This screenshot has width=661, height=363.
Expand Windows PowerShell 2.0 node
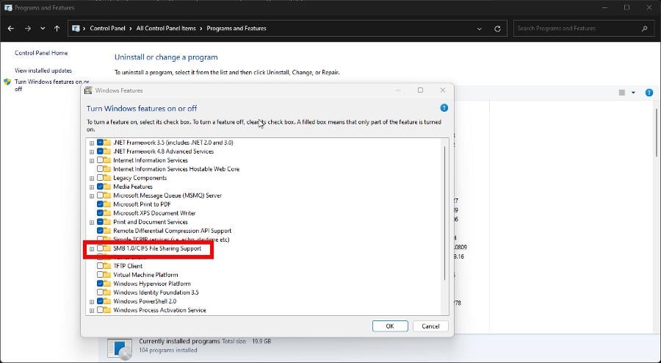click(x=92, y=302)
